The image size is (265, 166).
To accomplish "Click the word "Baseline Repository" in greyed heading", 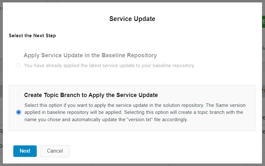I will tap(129, 55).
